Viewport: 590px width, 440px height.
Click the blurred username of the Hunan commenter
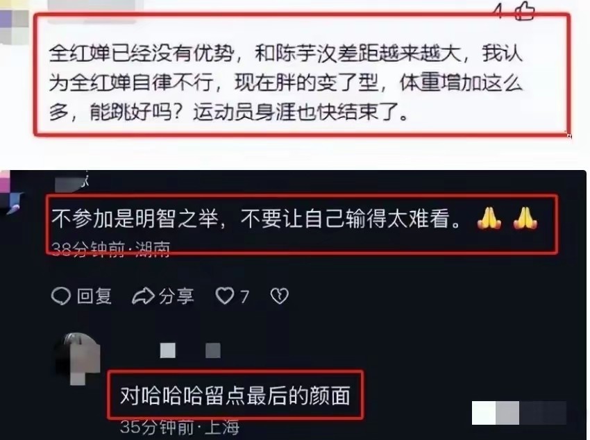[x=71, y=183]
